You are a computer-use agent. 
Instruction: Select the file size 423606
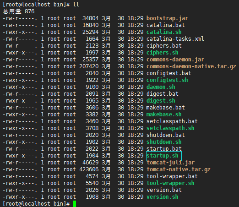(89, 169)
